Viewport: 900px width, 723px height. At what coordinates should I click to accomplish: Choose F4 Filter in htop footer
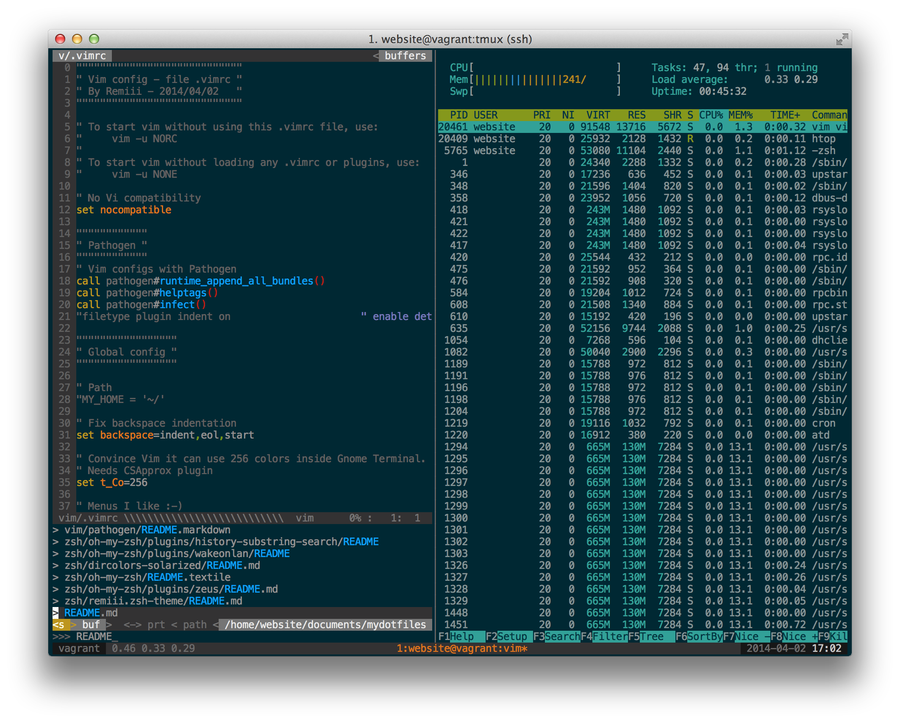(604, 637)
